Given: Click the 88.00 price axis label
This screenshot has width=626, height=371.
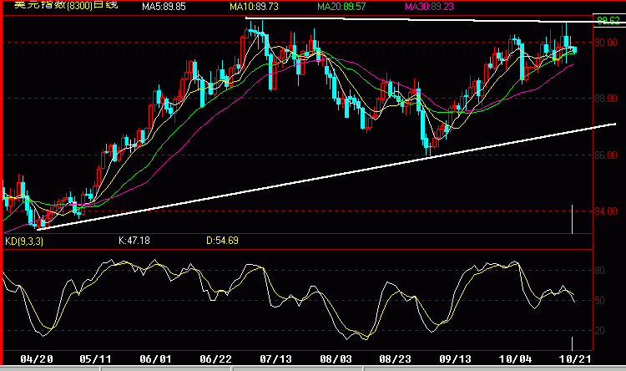Looking at the screenshot, I should pos(606,99).
